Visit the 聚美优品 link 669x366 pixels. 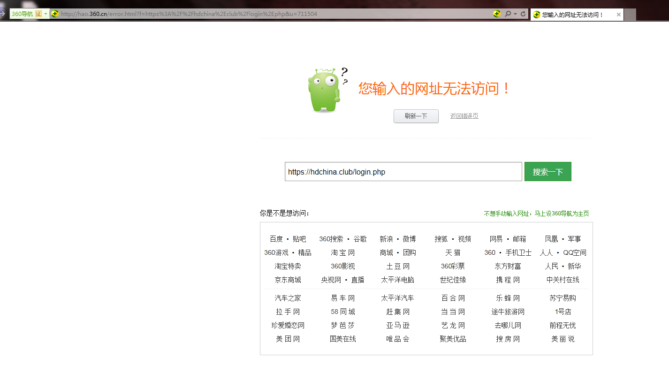tap(453, 339)
